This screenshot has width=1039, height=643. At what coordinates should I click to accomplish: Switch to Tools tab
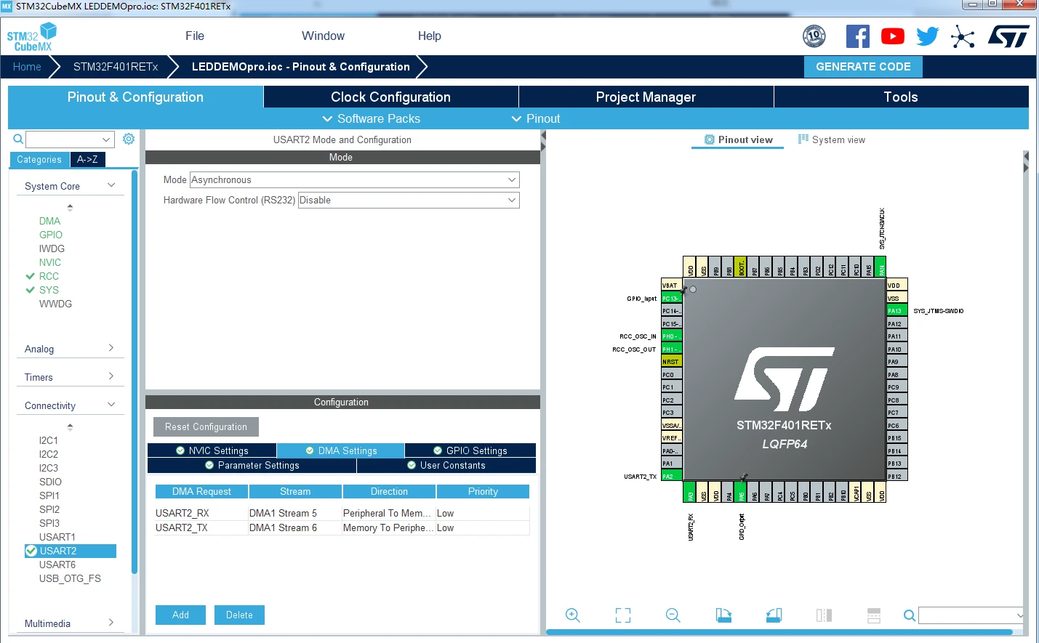tap(901, 97)
